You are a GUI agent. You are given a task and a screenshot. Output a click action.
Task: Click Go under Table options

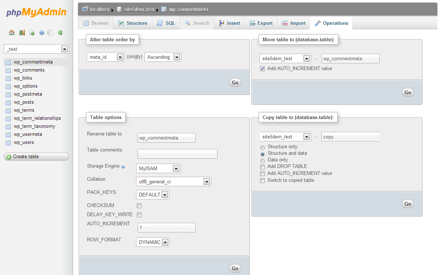point(235,268)
